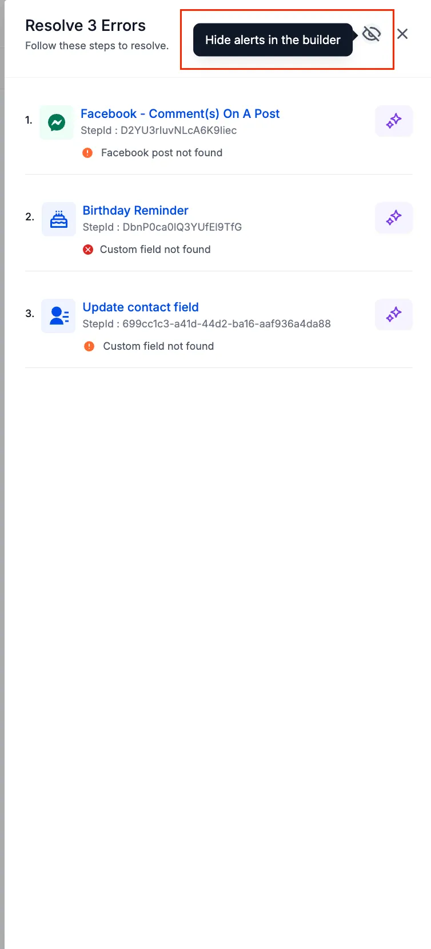Open the Birthday Reminder step link

[x=135, y=210]
